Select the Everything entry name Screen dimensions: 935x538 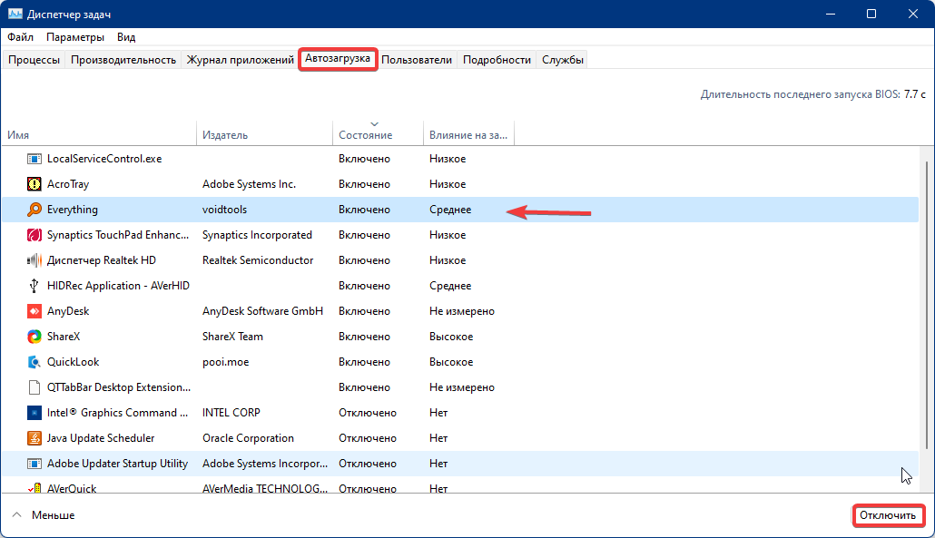72,210
